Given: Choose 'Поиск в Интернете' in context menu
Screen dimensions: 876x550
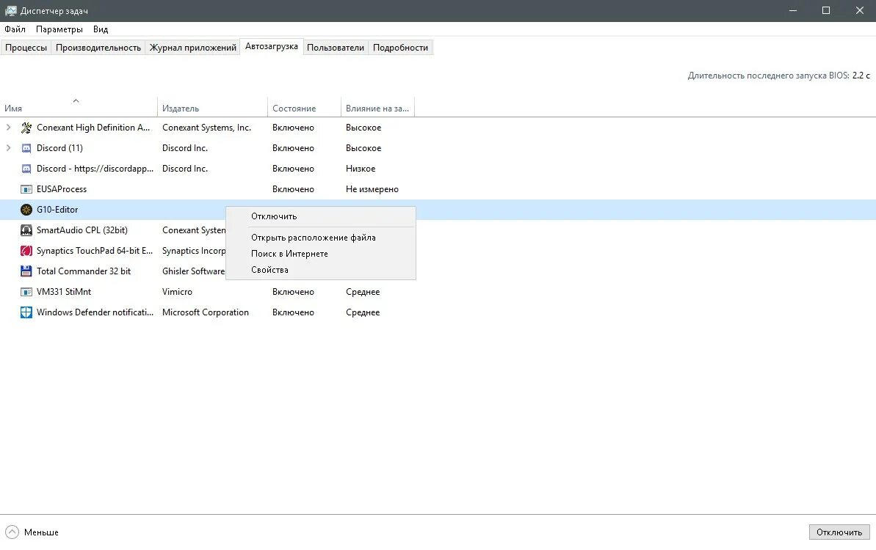Looking at the screenshot, I should pyautogui.click(x=321, y=254).
